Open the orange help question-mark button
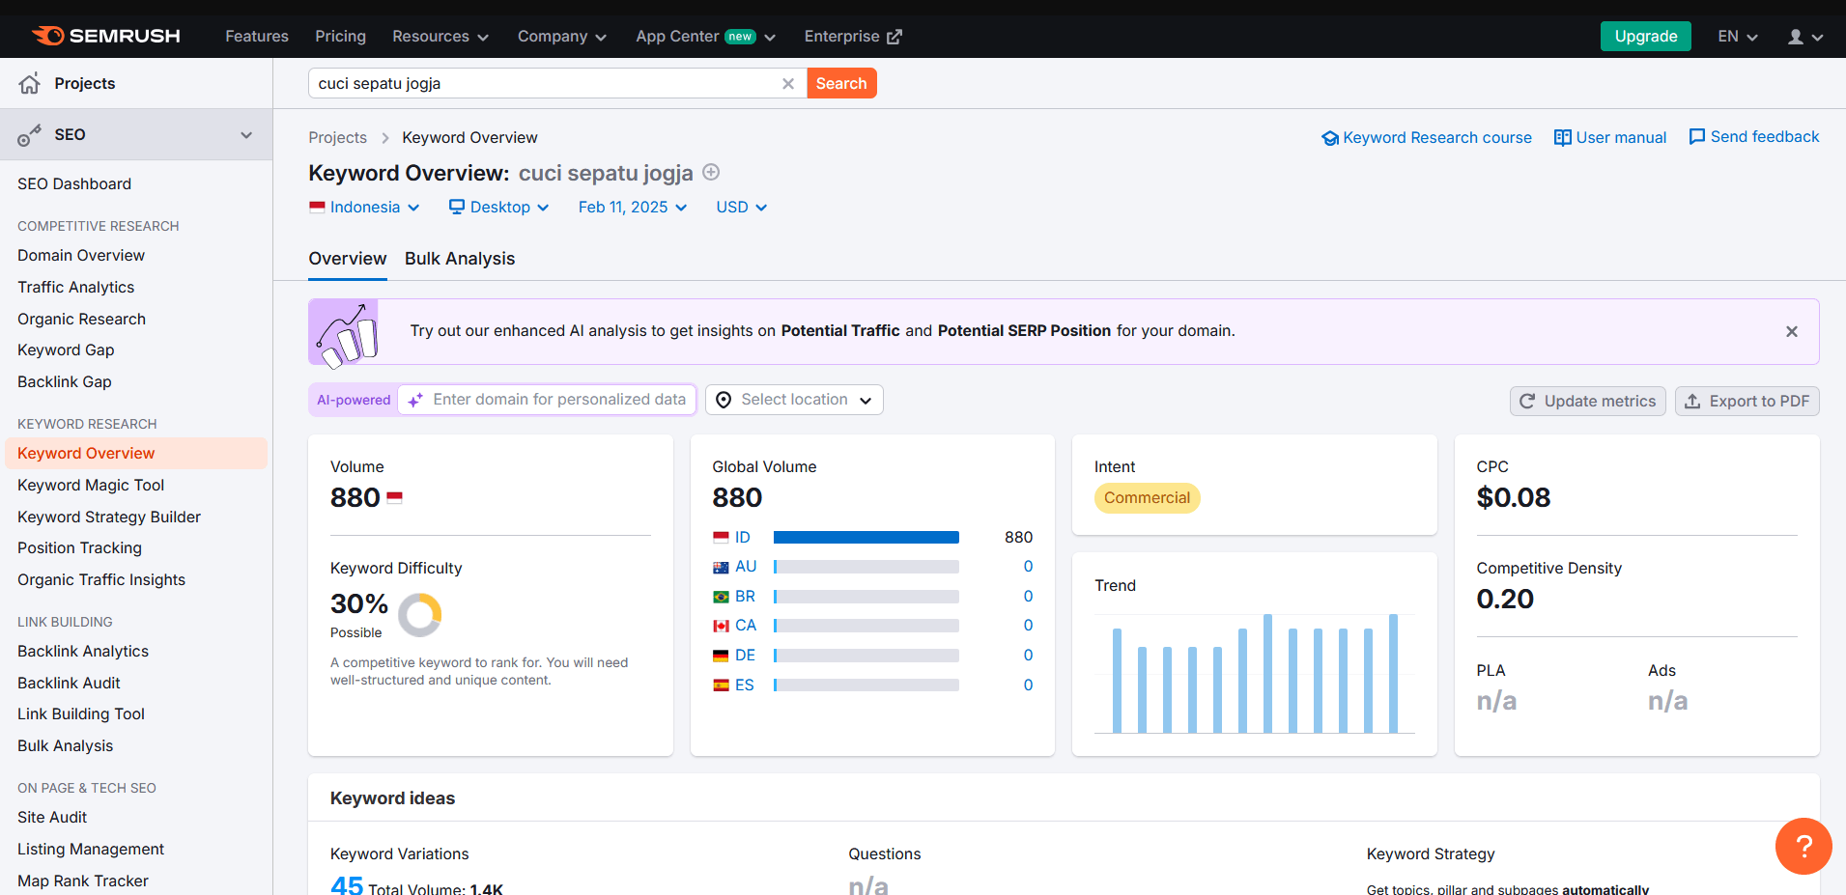 pos(1803,847)
